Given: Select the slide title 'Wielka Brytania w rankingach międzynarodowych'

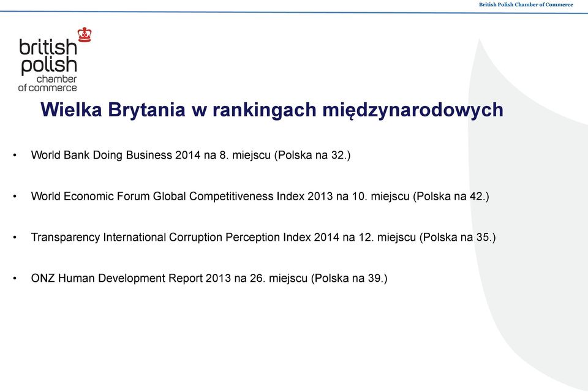Looking at the screenshot, I should point(272,110).
